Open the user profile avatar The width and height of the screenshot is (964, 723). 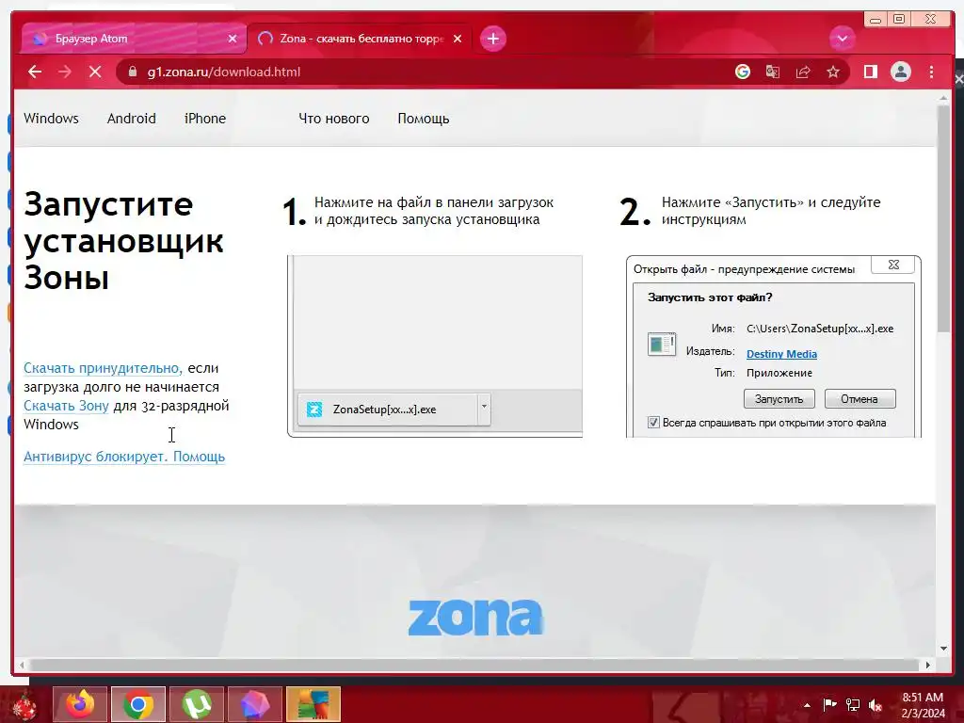(901, 72)
